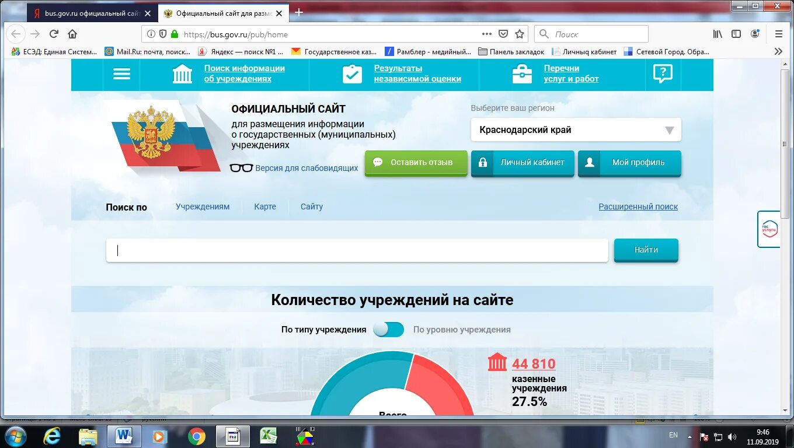Toggle institution type versus level switch
Viewport: 794px width, 448px height.
point(389,330)
